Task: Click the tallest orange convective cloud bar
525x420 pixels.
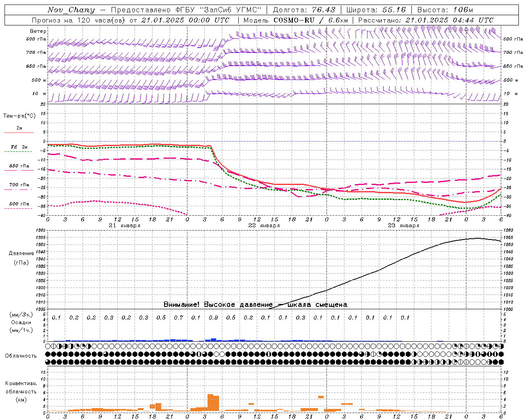Action: click(x=210, y=403)
